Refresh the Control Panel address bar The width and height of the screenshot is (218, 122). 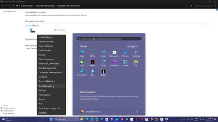click(191, 6)
